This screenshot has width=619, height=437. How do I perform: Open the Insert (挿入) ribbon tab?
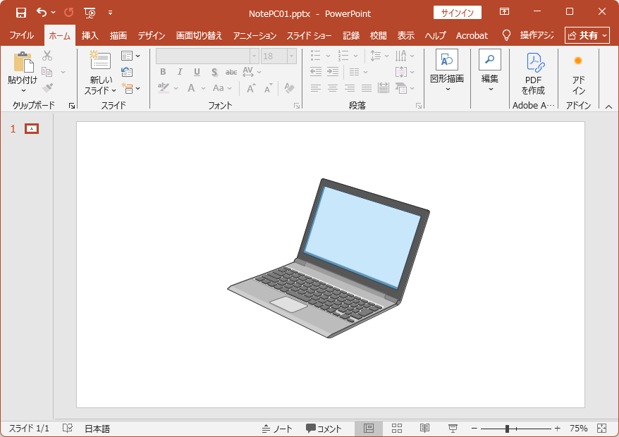coord(90,35)
